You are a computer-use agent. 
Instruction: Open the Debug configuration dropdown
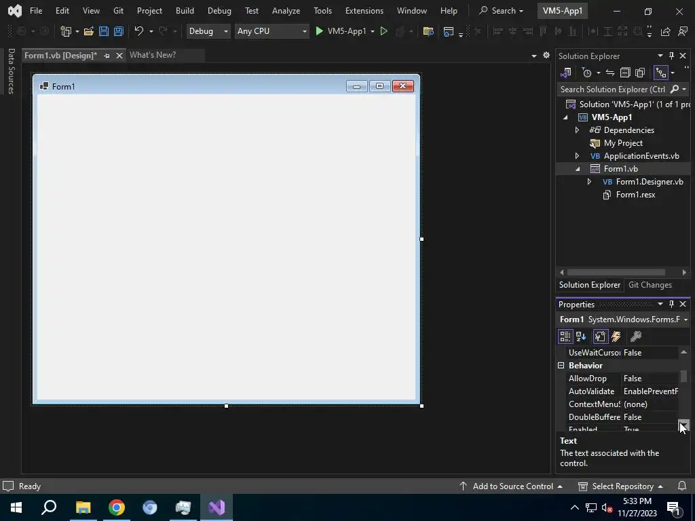click(x=208, y=31)
